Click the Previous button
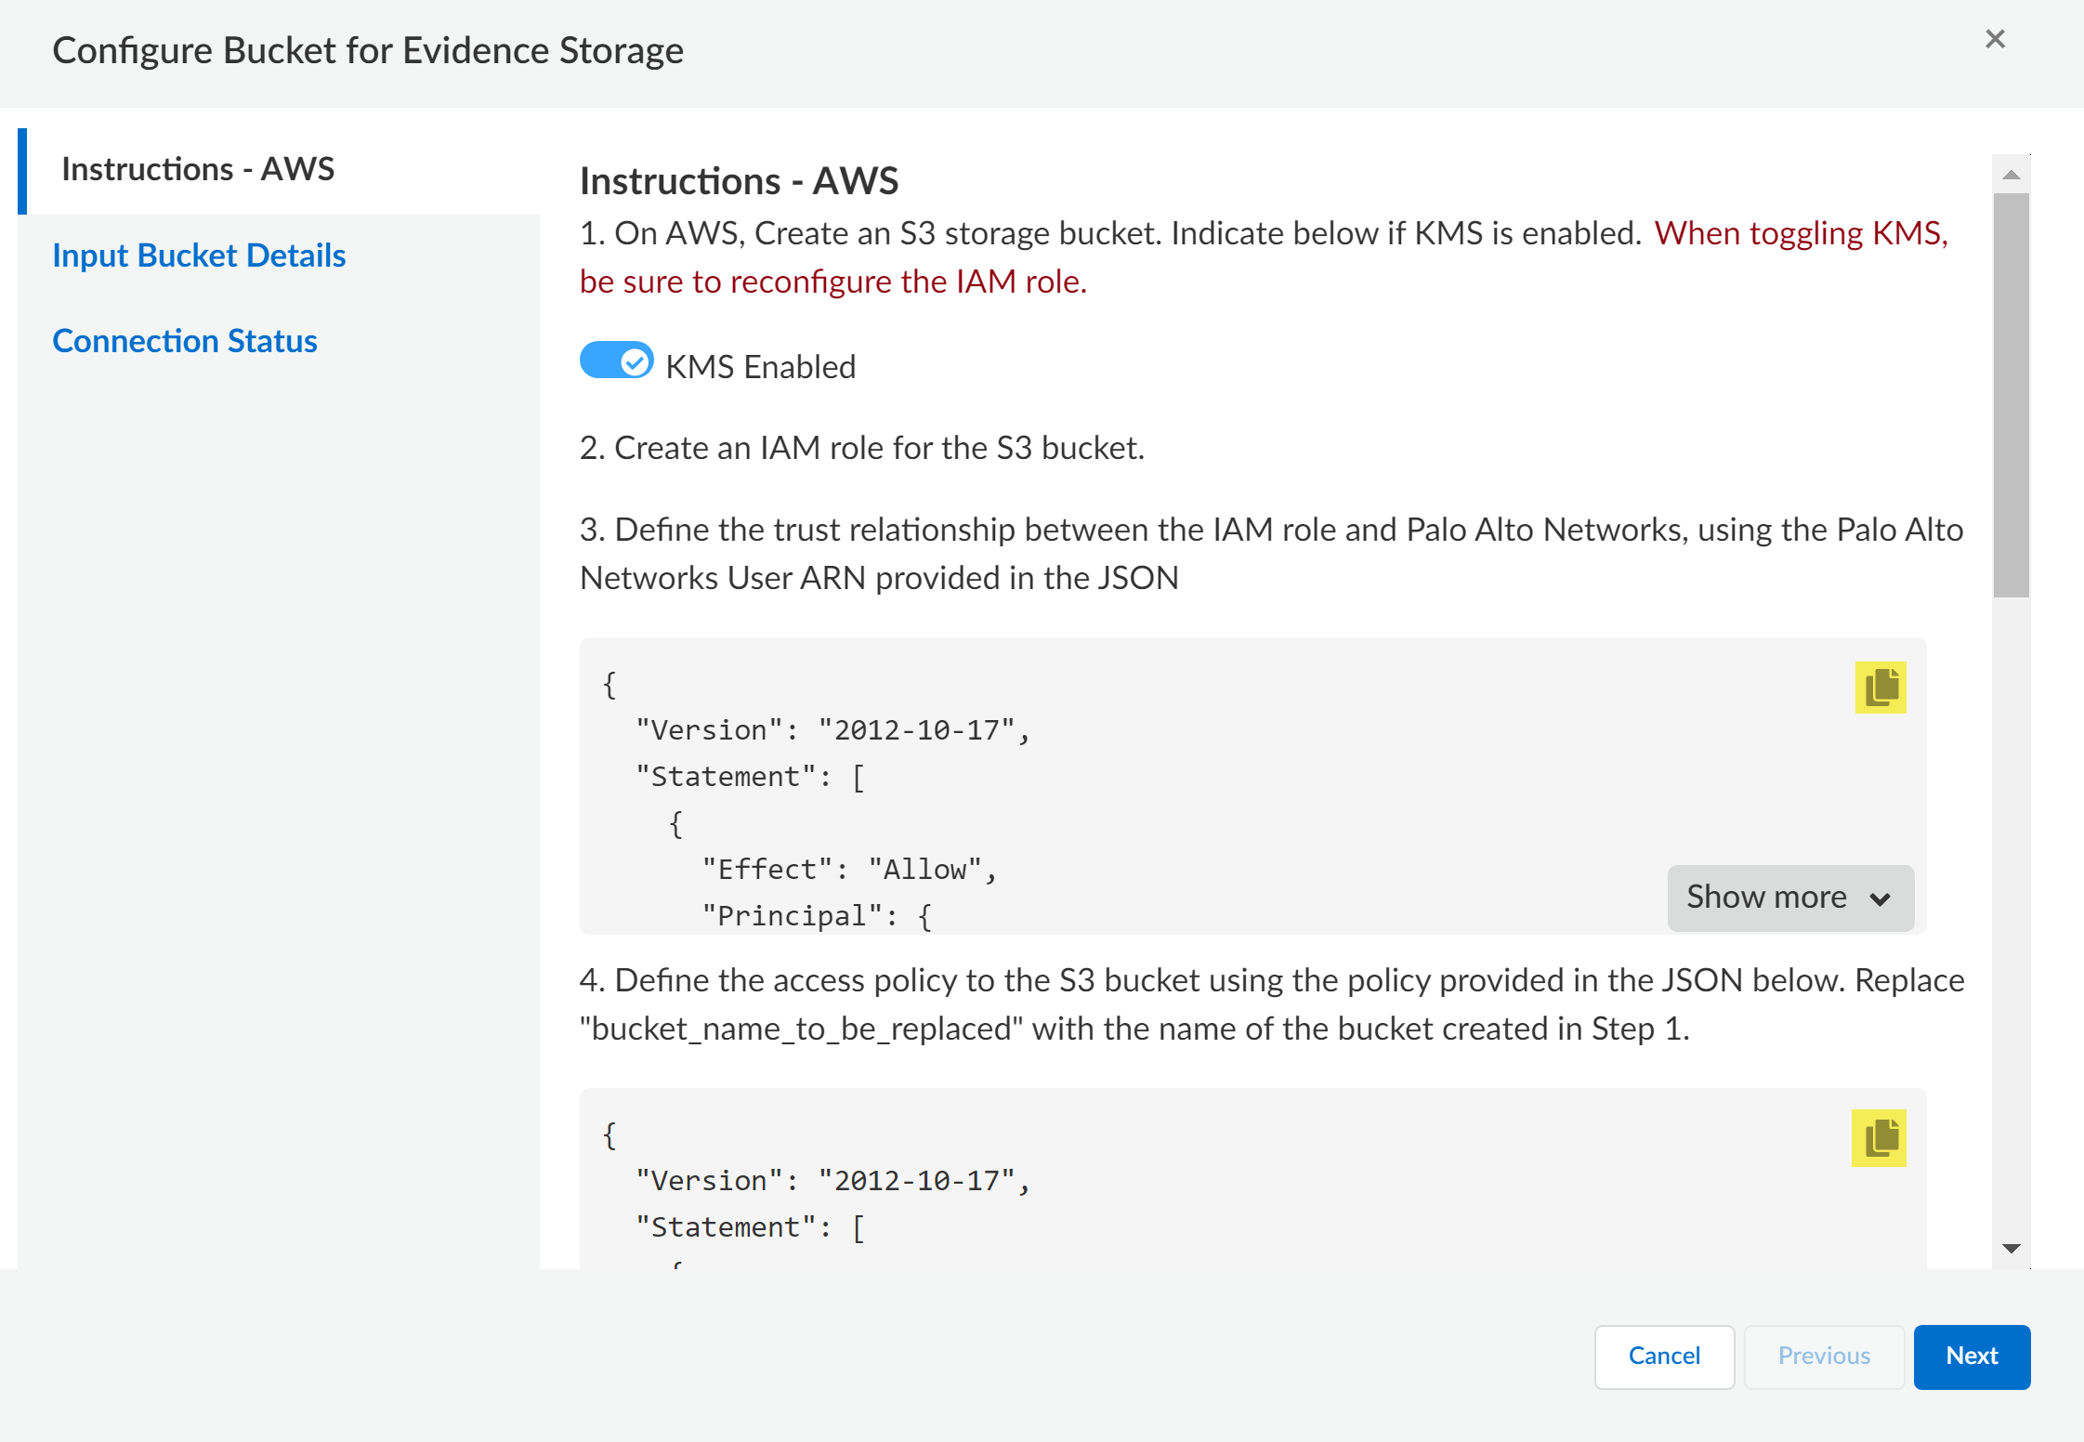The width and height of the screenshot is (2084, 1442). point(1823,1357)
